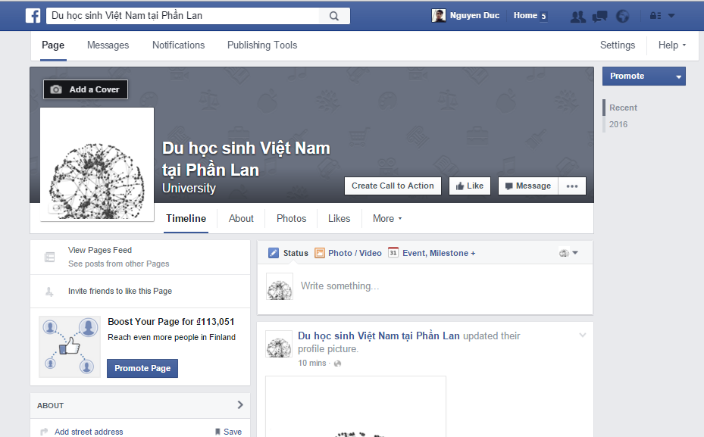Click the Facebook logo icon

point(33,16)
